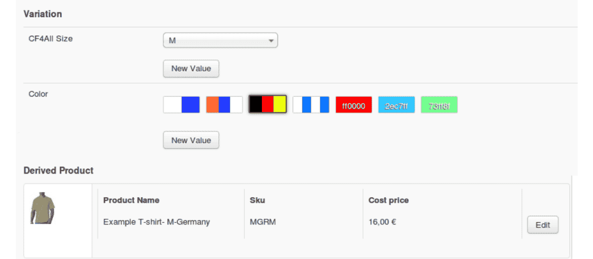Viewport: 593px width, 259px height.
Task: Click the Example T-shirt- M-Germany product name
Action: pyautogui.click(x=156, y=222)
